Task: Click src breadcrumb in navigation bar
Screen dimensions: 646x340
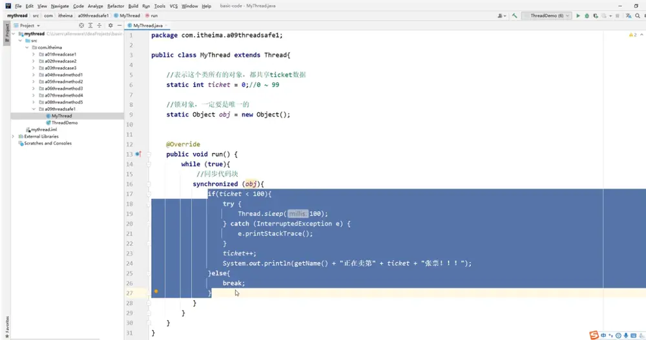Action: pyautogui.click(x=36, y=15)
